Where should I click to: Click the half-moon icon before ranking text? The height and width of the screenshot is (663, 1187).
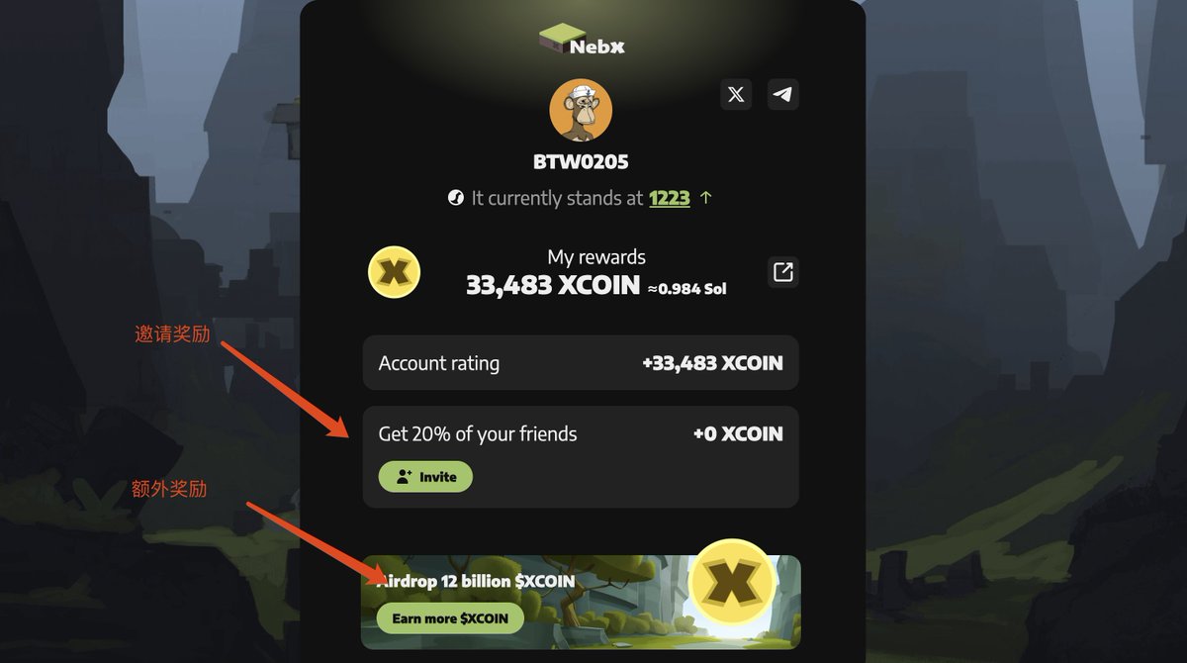(x=455, y=198)
